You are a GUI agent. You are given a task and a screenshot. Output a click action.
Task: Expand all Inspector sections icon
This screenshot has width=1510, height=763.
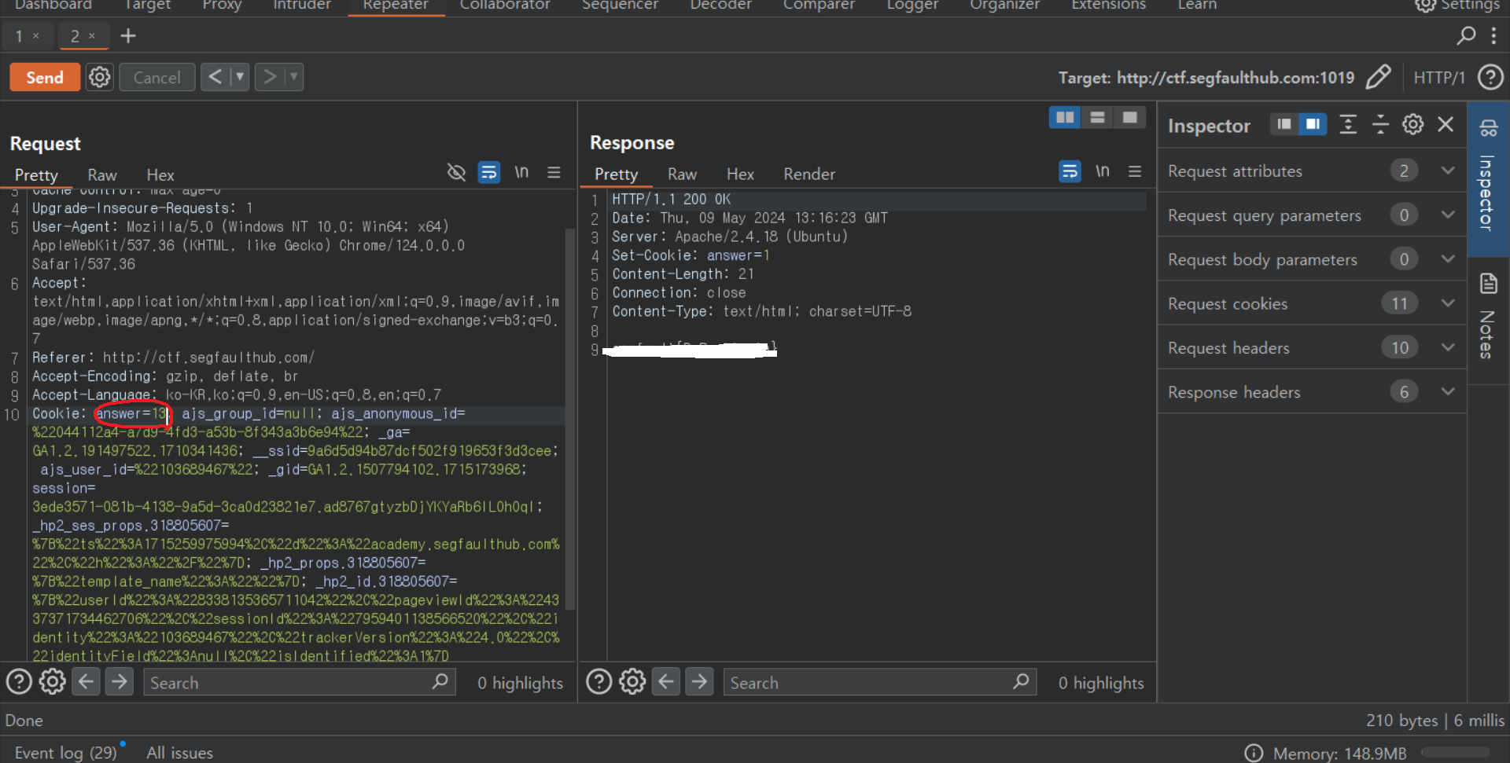(x=1348, y=124)
